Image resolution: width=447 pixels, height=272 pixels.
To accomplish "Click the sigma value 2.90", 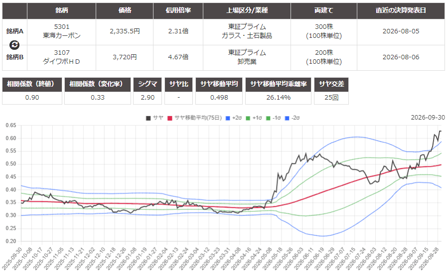I will [148, 98].
